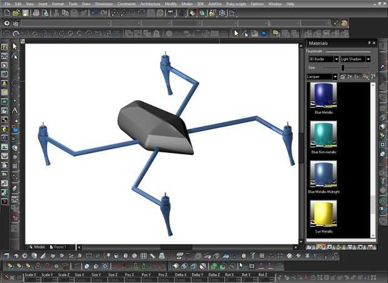Click the 3D cube view icon in the top toolbar
The width and height of the screenshot is (388, 283).
pos(222,13)
